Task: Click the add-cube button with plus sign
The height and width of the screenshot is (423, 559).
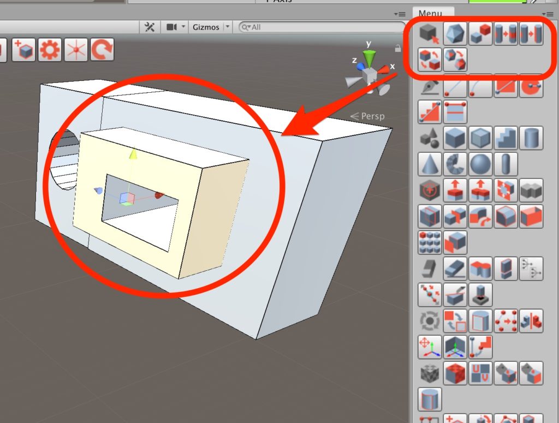Action: pos(24,50)
